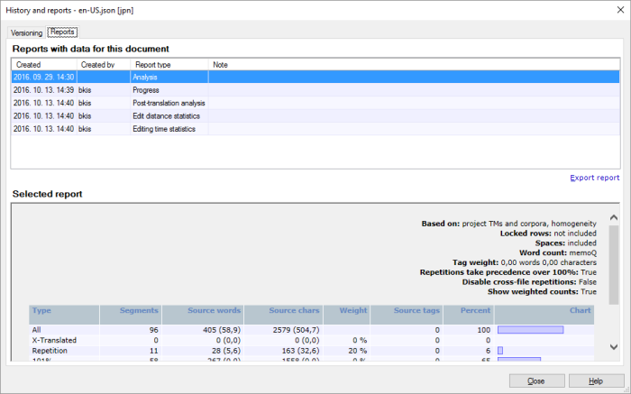Sort list by Report type column
Screen dimensions: 631x394
(x=159, y=65)
